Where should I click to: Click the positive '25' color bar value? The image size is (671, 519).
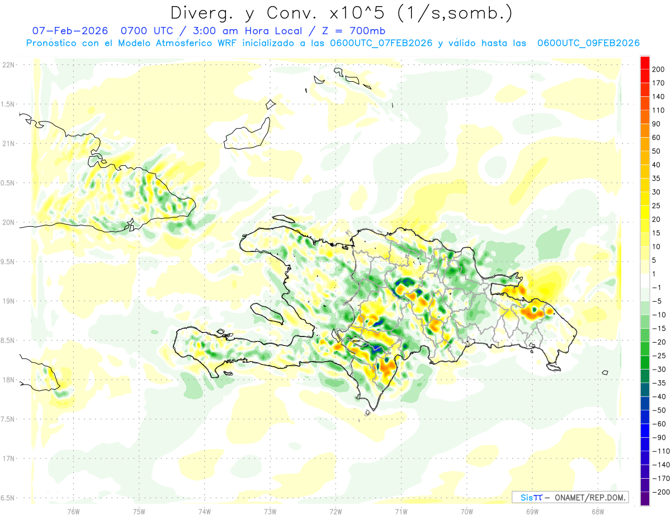[656, 206]
